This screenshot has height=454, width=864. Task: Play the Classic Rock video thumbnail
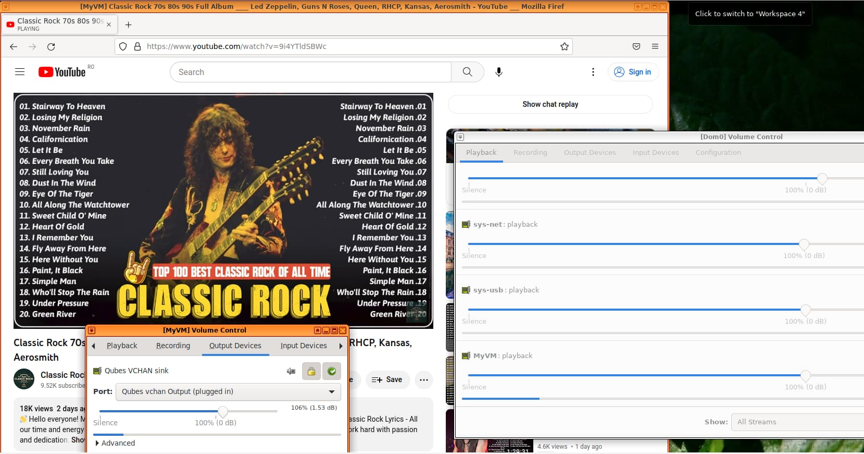[x=223, y=211]
